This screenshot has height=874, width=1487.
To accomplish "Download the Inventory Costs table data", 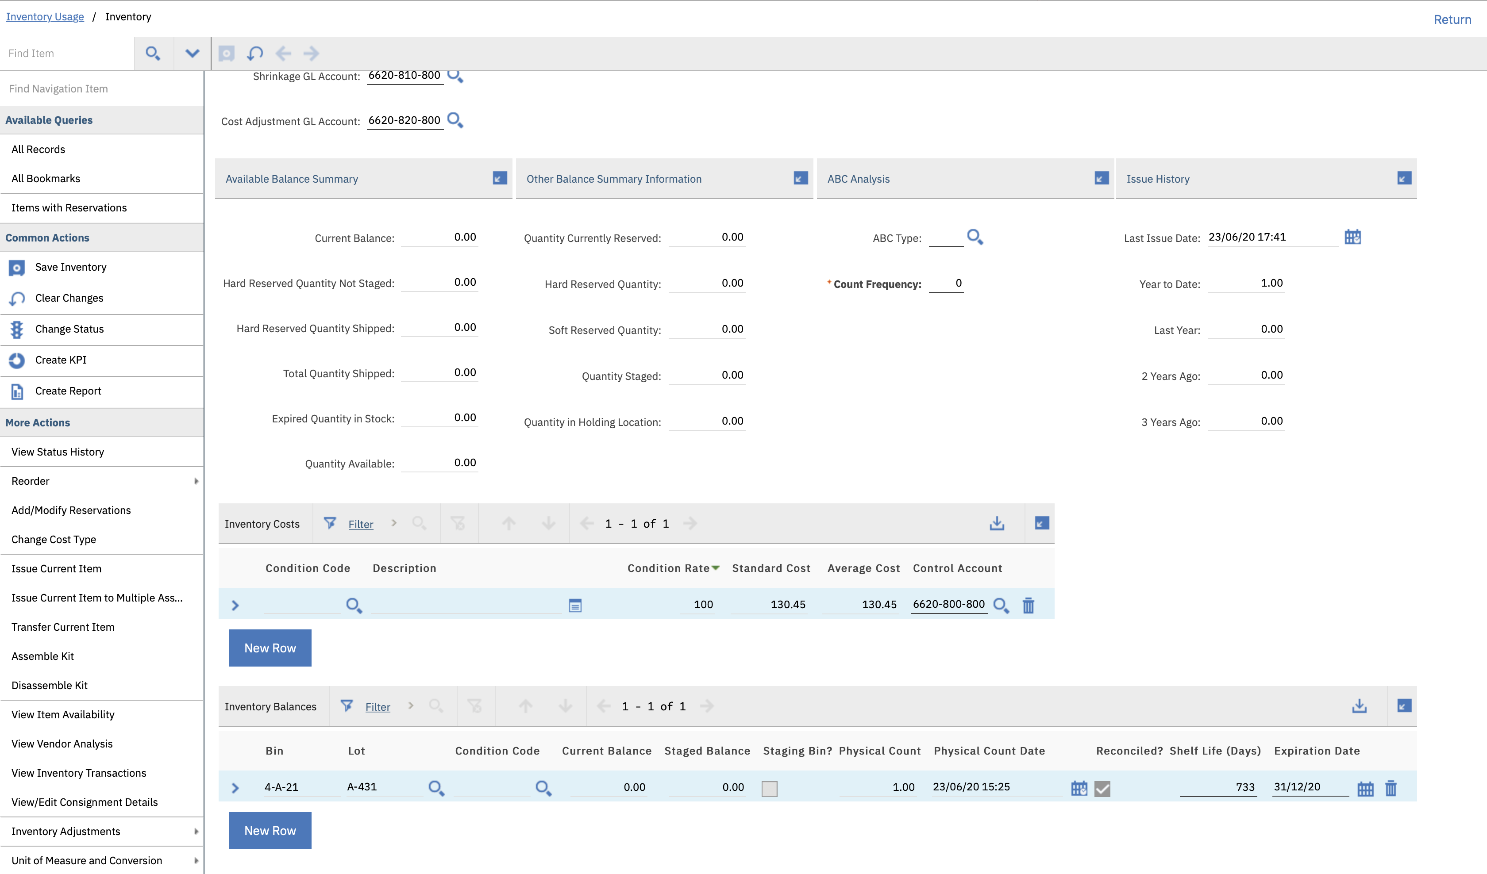I will (x=997, y=523).
